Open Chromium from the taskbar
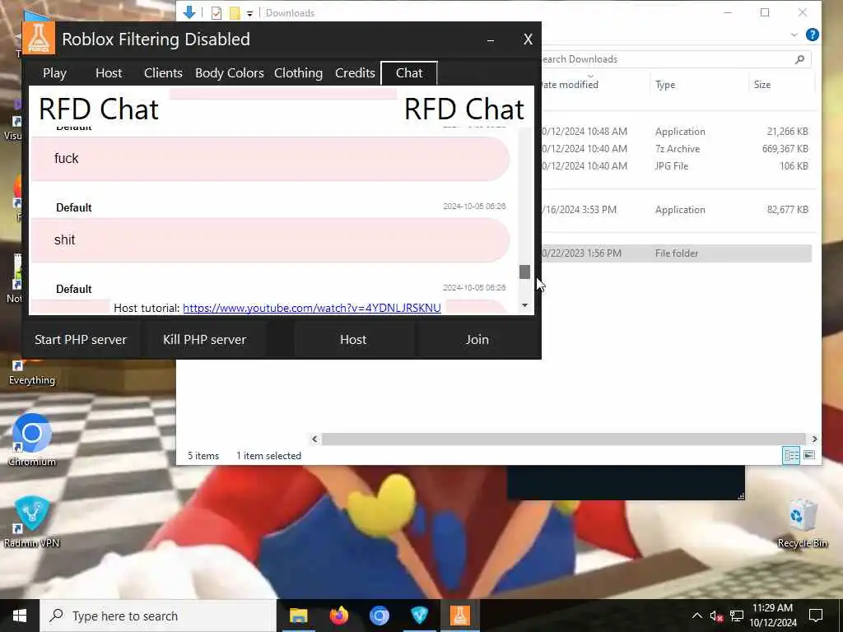This screenshot has height=632, width=843. (379, 616)
